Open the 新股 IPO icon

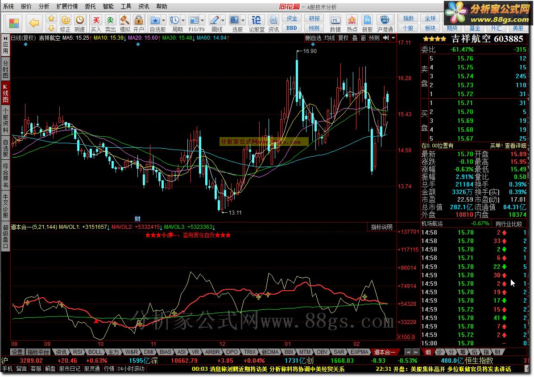tap(367, 23)
